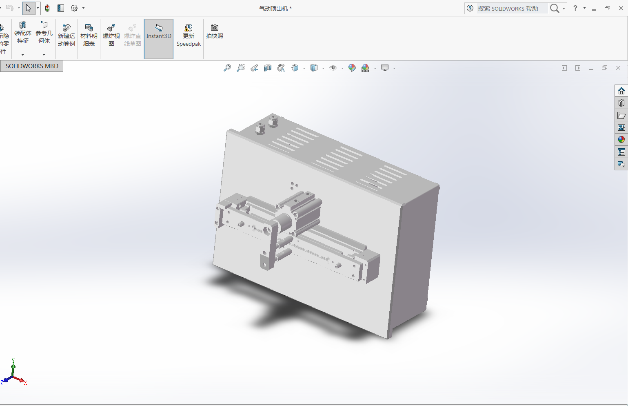The image size is (628, 406).
Task: Toggle the selection arrow tool
Action: (x=28, y=8)
